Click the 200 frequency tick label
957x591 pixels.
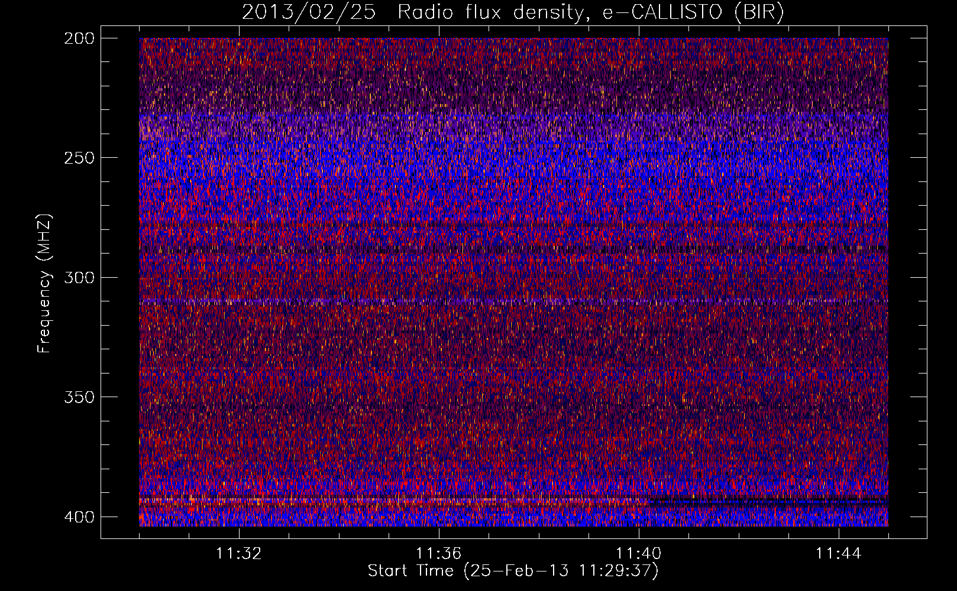79,38
